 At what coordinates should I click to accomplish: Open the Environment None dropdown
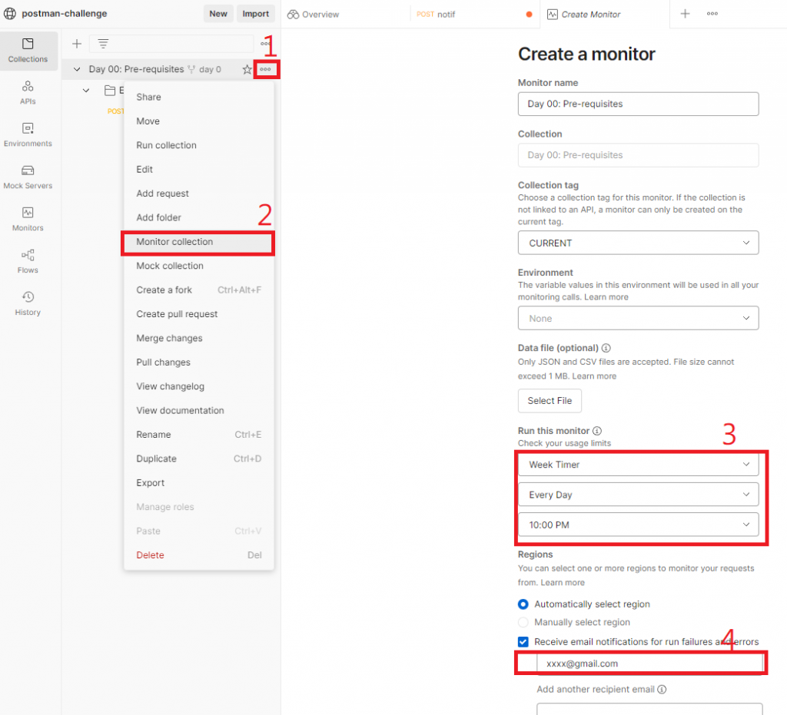click(638, 318)
